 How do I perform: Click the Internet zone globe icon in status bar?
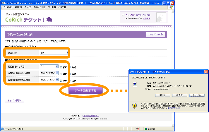point(145,128)
